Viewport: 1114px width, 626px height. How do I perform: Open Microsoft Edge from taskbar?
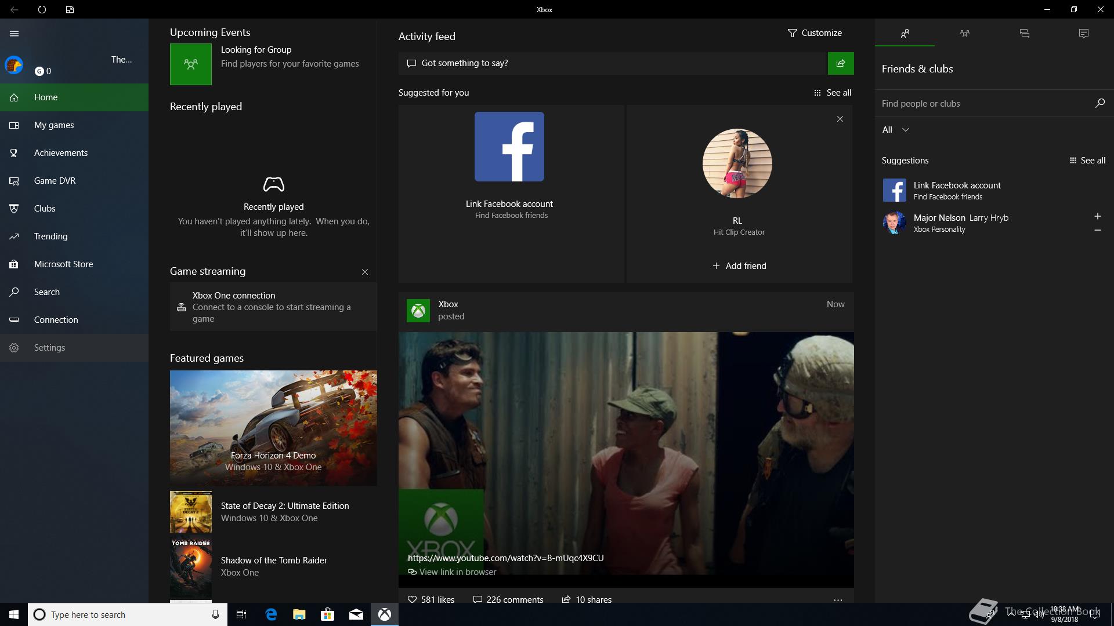[x=271, y=614]
